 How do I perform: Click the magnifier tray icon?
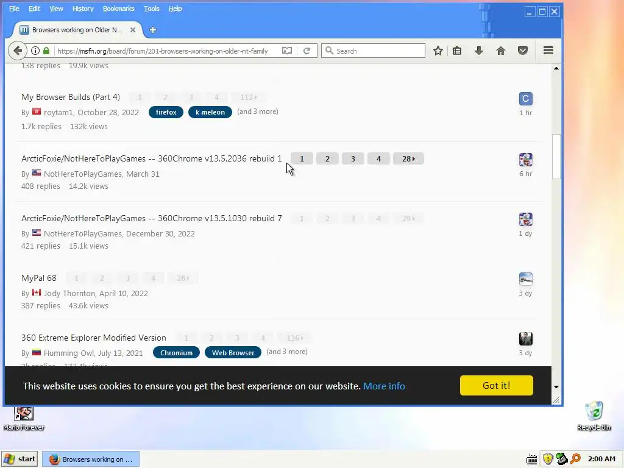pos(575,459)
